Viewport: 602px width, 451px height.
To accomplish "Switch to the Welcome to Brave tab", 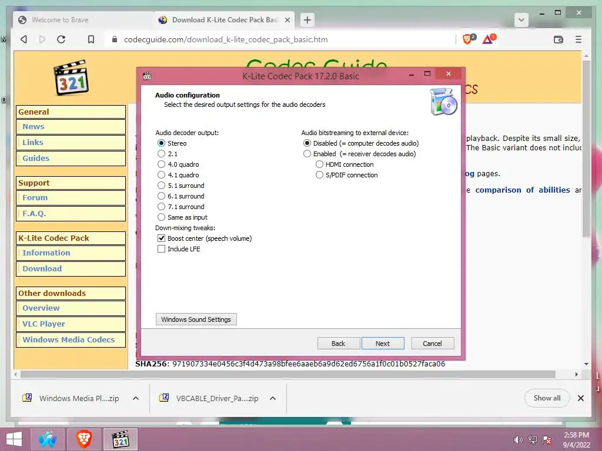I will pos(82,20).
